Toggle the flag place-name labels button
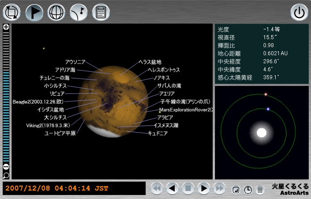Screen dimensions: 311x199 (34, 12)
